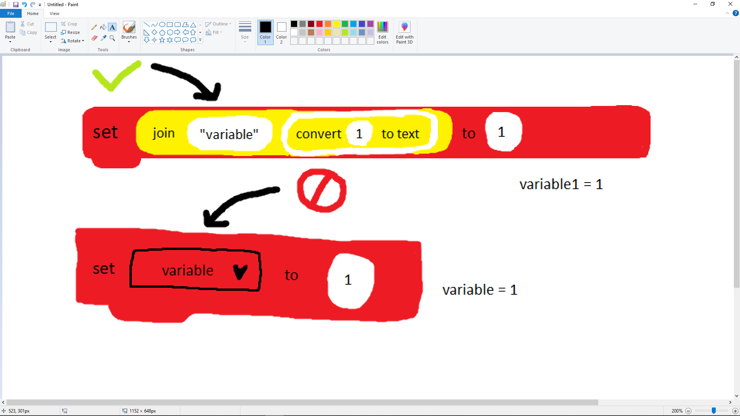Expand the Shapes gallery more arrow
This screenshot has height=416, width=740.
click(x=200, y=40)
